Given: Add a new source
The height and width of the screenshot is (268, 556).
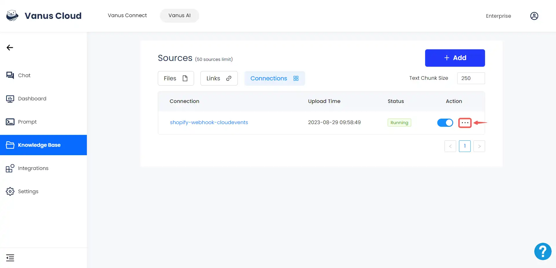Looking at the screenshot, I should [x=455, y=58].
